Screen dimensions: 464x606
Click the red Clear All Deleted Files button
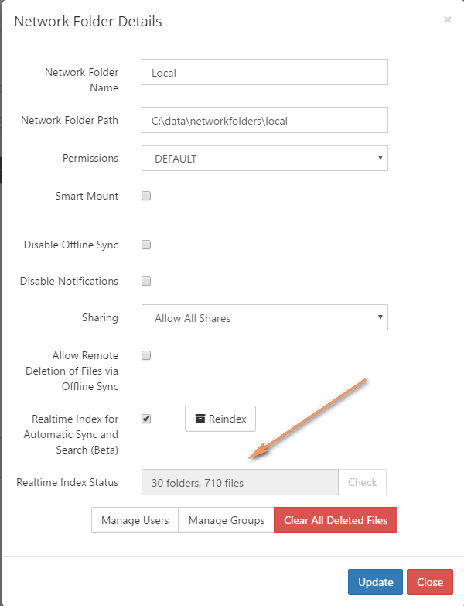pos(336,520)
